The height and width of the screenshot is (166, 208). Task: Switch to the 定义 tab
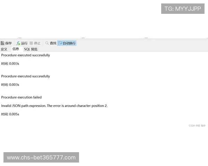(4, 49)
